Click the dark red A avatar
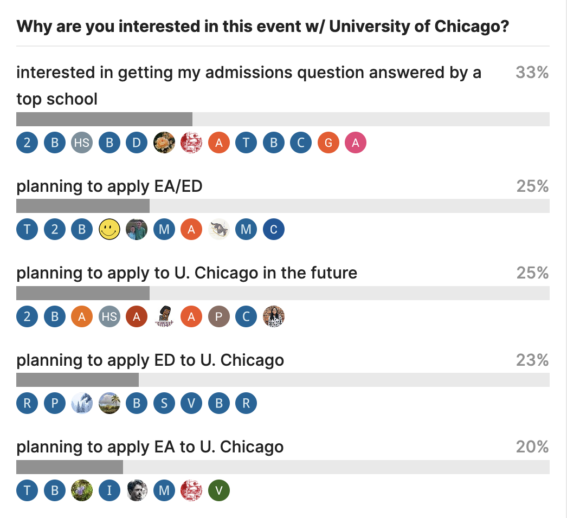Viewport: 567px width, 518px height. click(137, 316)
